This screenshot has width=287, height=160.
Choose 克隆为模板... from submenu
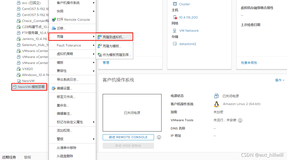point(115,46)
